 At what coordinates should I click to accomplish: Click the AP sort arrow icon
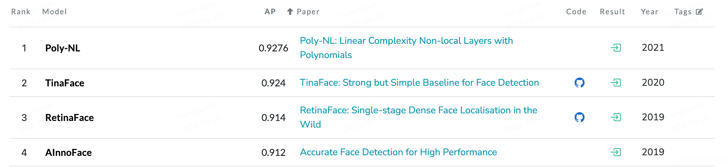[290, 12]
